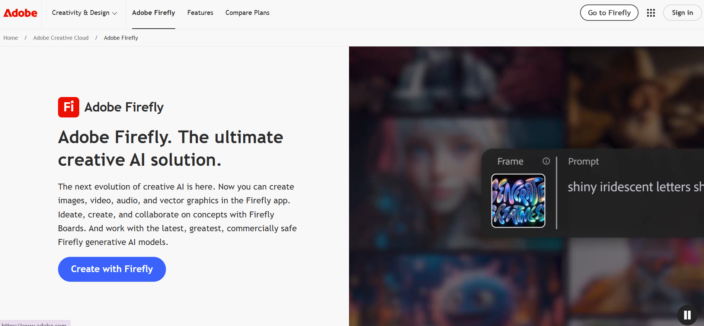Pause the background video
This screenshot has height=326, width=704.
point(687,315)
